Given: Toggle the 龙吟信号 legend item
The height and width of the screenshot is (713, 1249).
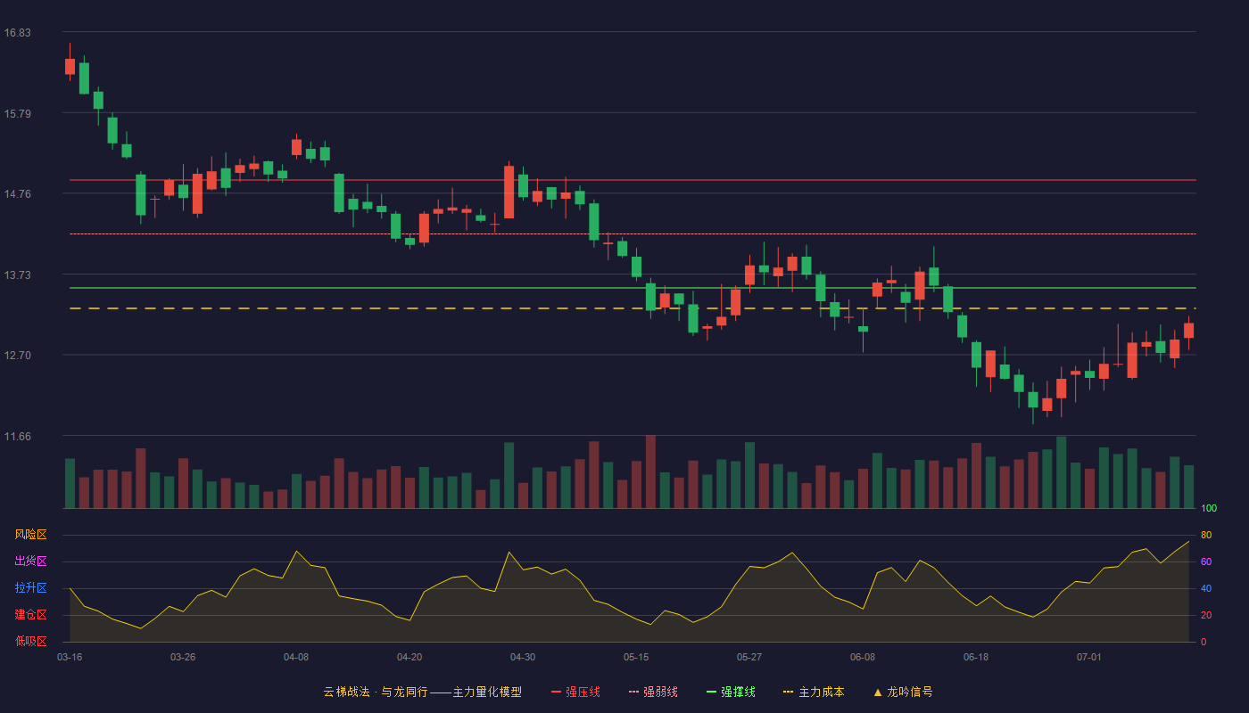Looking at the screenshot, I should click(903, 692).
